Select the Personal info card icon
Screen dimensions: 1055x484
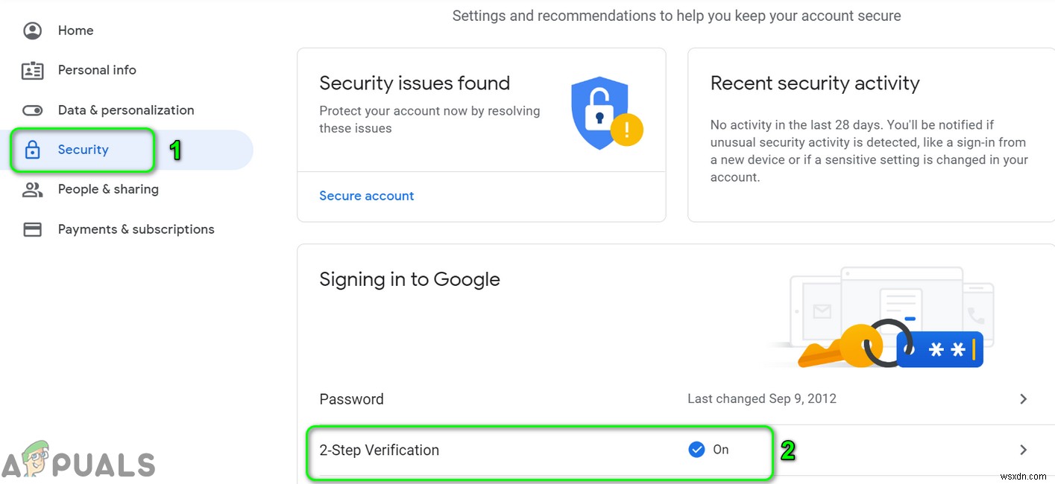pyautogui.click(x=32, y=69)
